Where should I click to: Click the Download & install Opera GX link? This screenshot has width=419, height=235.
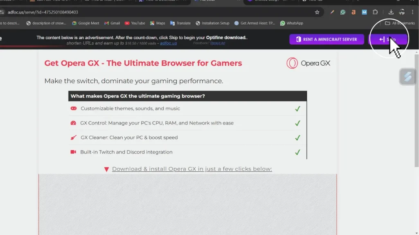(192, 169)
